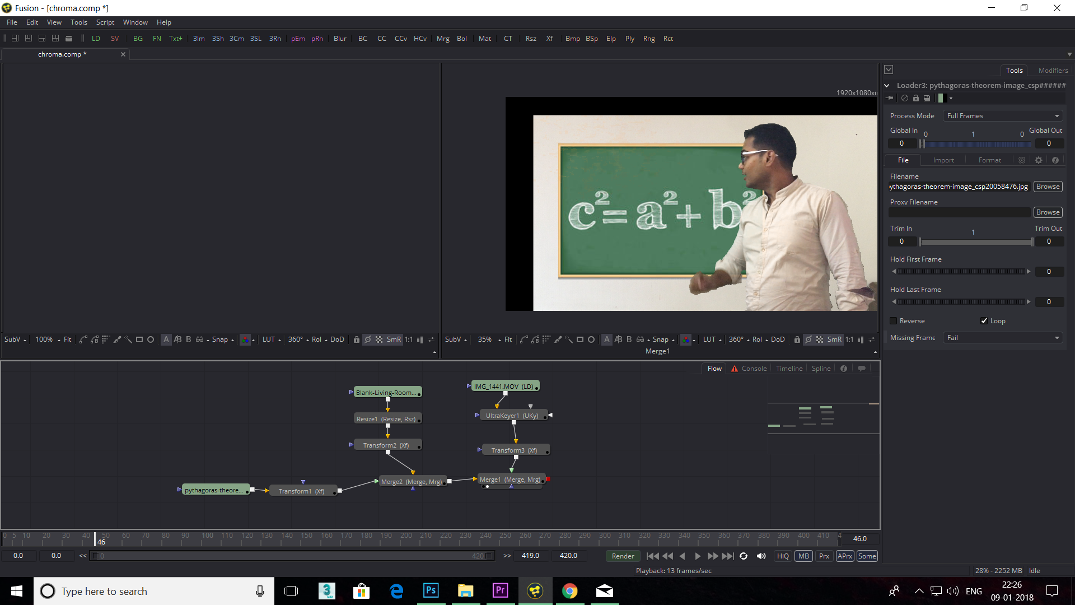The width and height of the screenshot is (1075, 605).
Task: Enable the Reverse checkbox
Action: (894, 321)
